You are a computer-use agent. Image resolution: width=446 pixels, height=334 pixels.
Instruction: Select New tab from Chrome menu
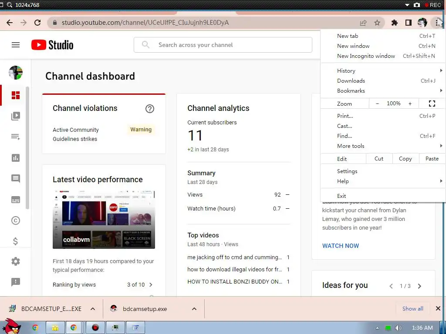[383, 36]
